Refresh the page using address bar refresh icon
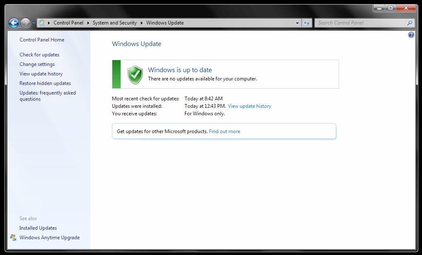This screenshot has height=255, width=422. 307,23
